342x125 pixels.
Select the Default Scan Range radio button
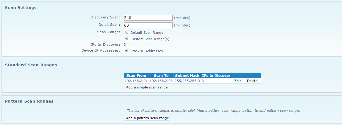pyautogui.click(x=127, y=32)
